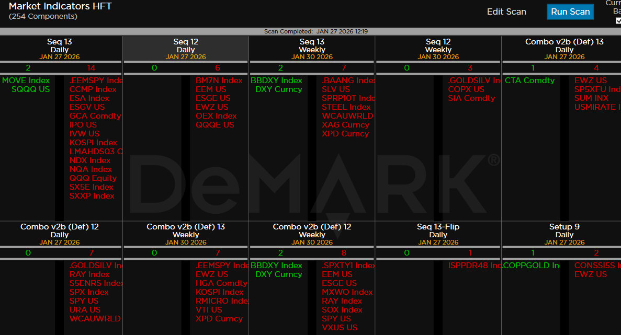Image resolution: width=621 pixels, height=335 pixels.
Task: Click the Run Scan button
Action: coord(570,11)
